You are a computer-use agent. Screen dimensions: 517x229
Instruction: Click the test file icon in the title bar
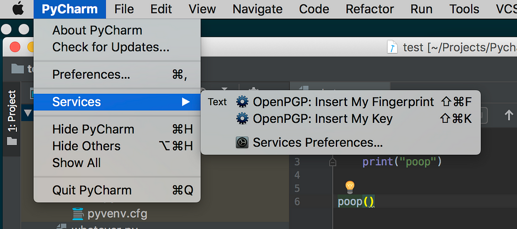pos(393,47)
